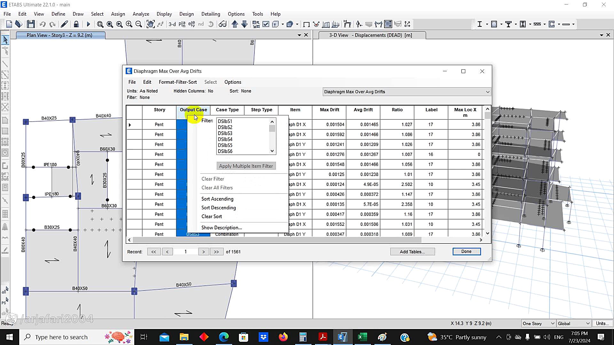Choose Sort Descending from the context menu
Screen dimensions: 614x345
tap(219, 208)
